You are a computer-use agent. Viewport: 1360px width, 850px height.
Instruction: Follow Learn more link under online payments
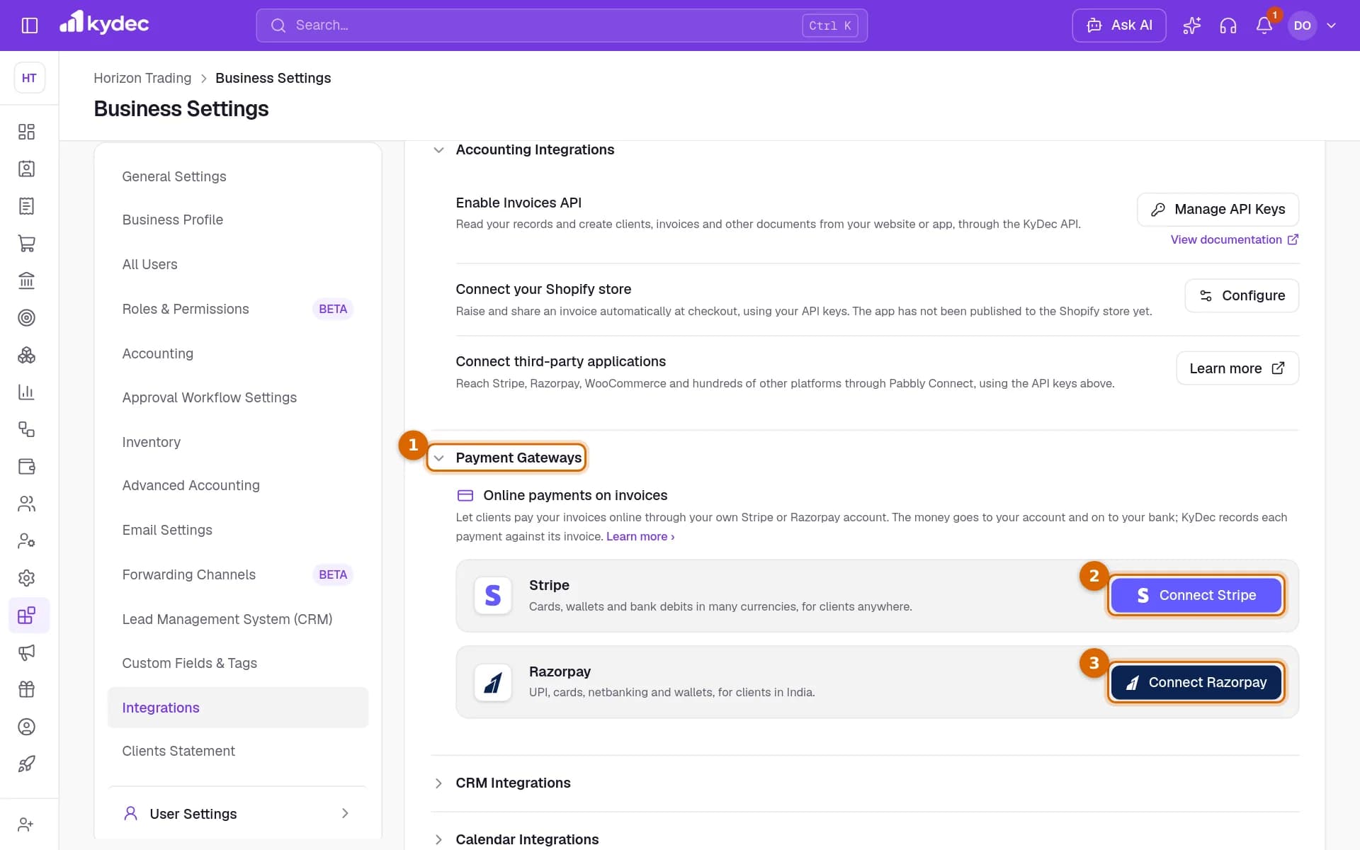click(x=640, y=537)
